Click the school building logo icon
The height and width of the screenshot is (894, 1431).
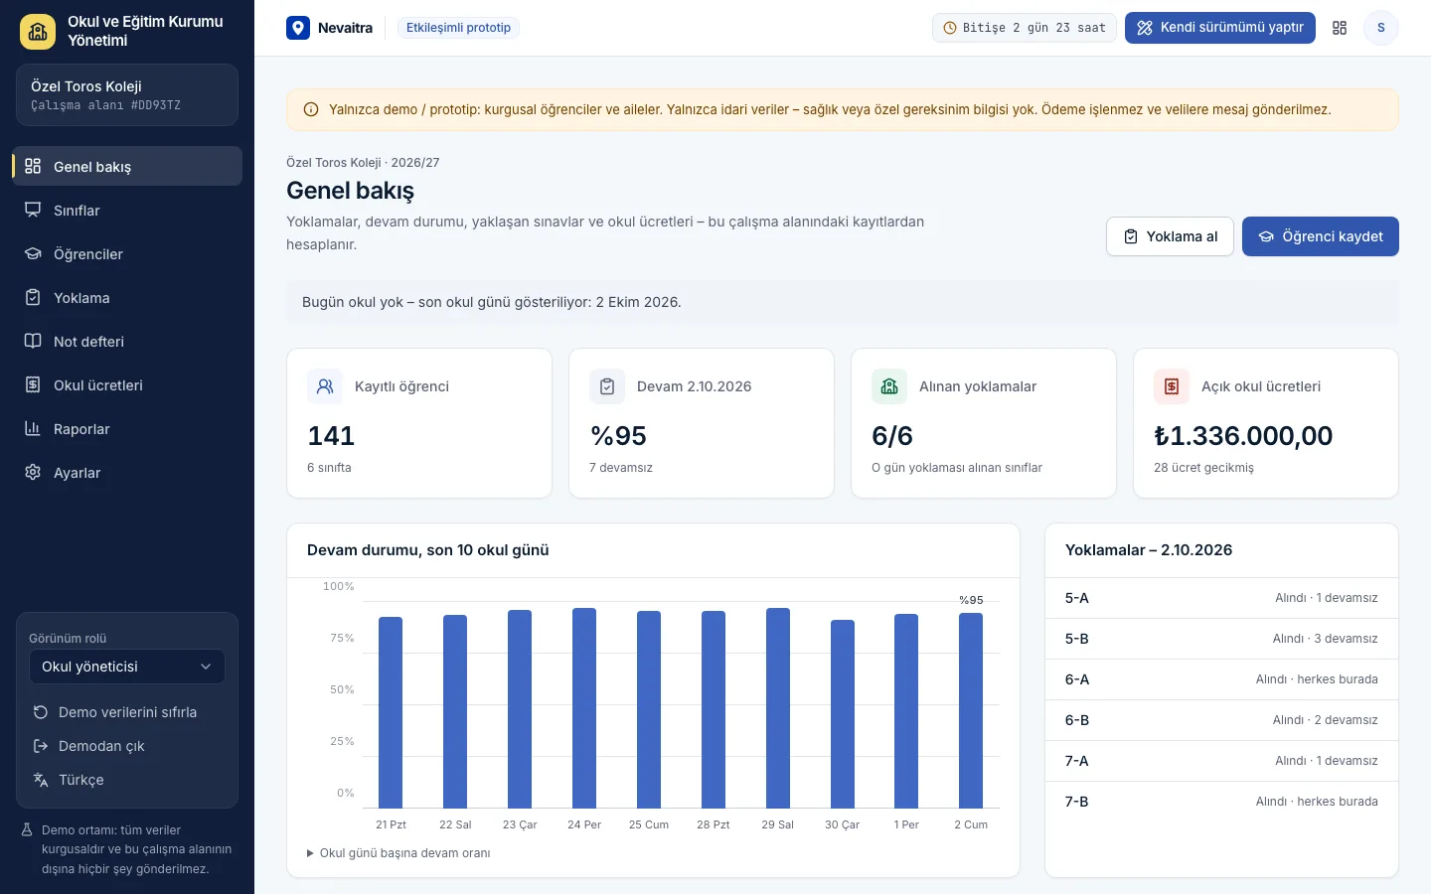tap(38, 32)
